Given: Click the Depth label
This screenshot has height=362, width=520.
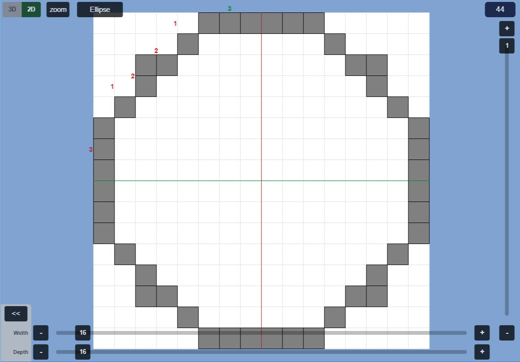Looking at the screenshot, I should tap(21, 352).
